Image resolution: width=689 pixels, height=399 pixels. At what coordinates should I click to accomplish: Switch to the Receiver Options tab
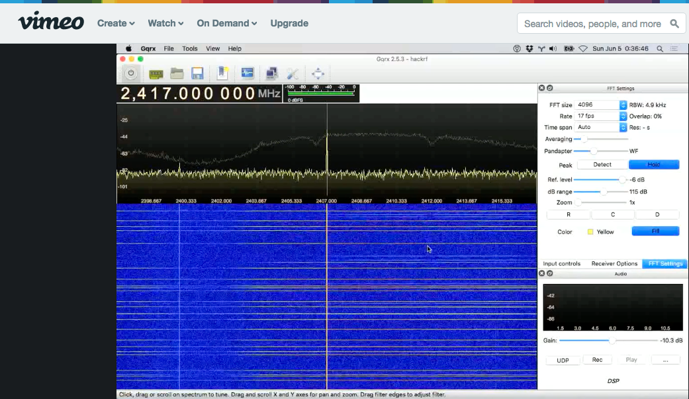point(614,263)
